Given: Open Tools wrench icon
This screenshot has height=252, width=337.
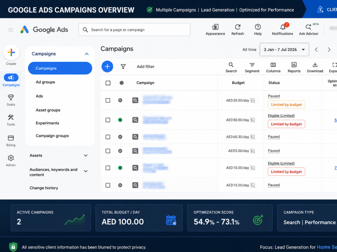Looking at the screenshot, I should [x=11, y=117].
